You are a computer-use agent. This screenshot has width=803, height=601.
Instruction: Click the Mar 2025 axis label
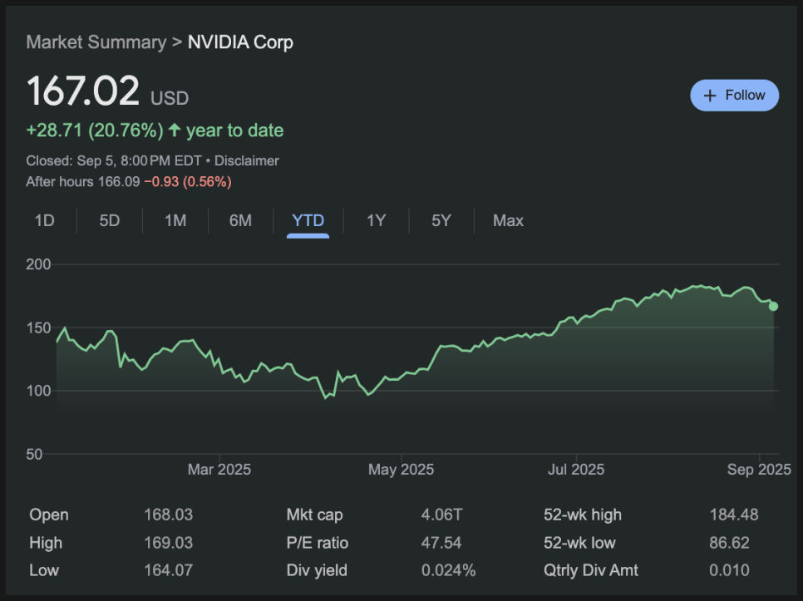click(x=219, y=470)
